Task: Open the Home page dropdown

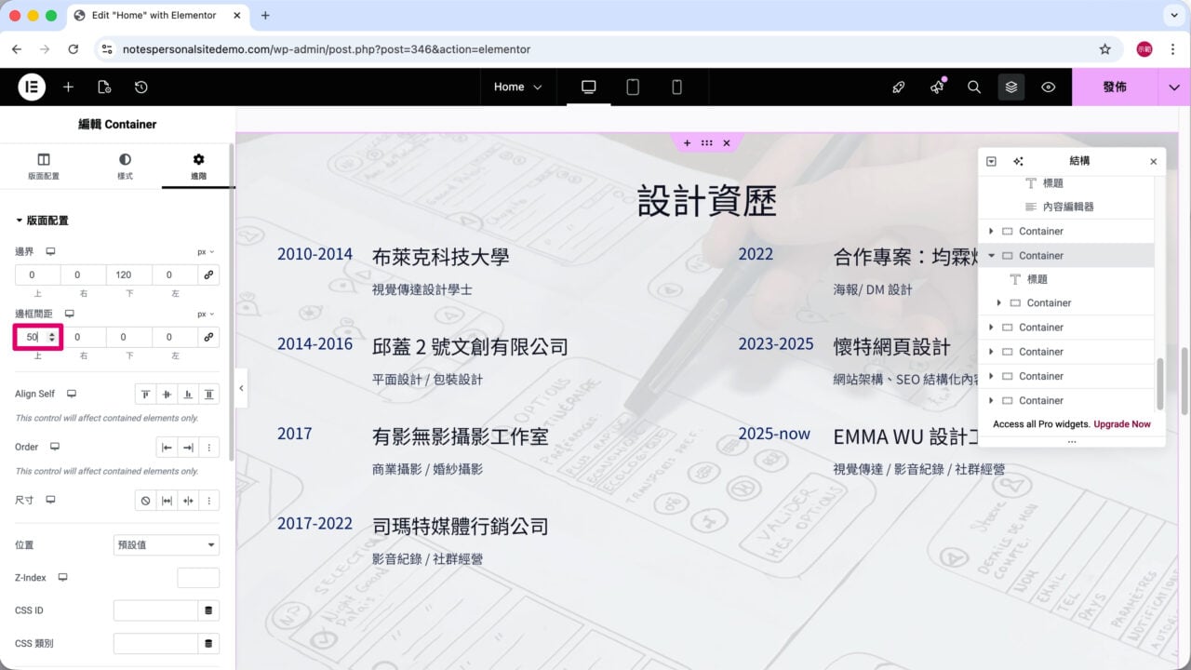Action: [517, 87]
